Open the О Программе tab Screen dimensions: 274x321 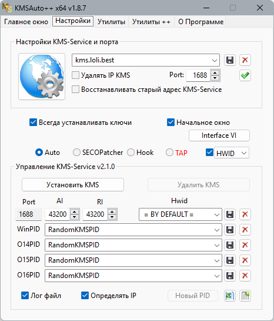click(201, 22)
